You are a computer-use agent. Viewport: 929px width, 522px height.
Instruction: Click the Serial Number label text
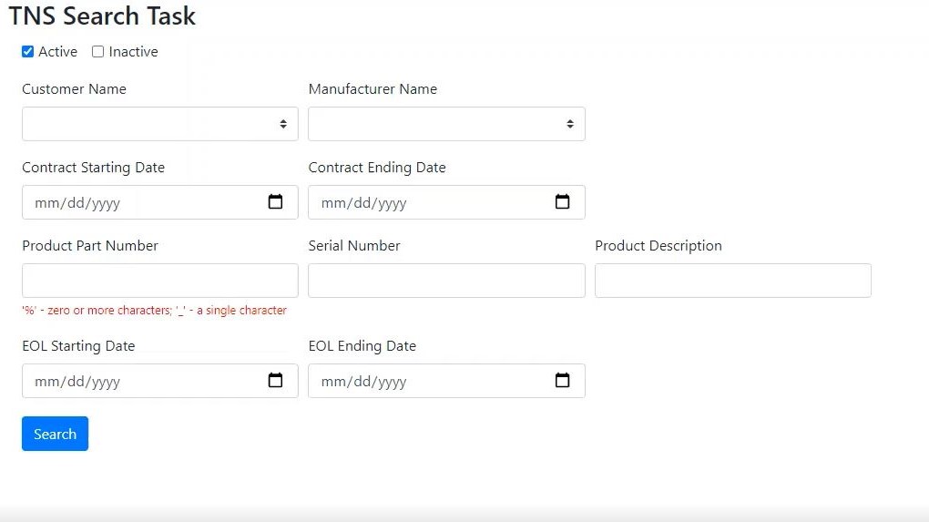point(354,246)
